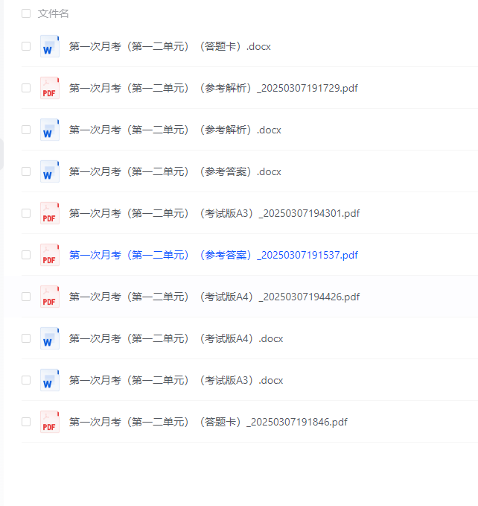Select checkbox for （参考解析）_20250307191729.pdf

(x=26, y=88)
